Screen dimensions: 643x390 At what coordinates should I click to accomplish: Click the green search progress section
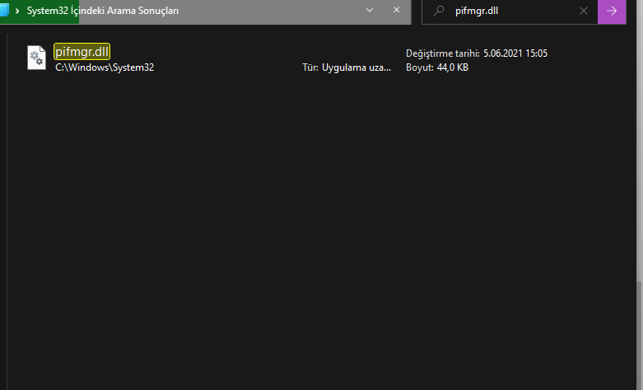(x=49, y=12)
